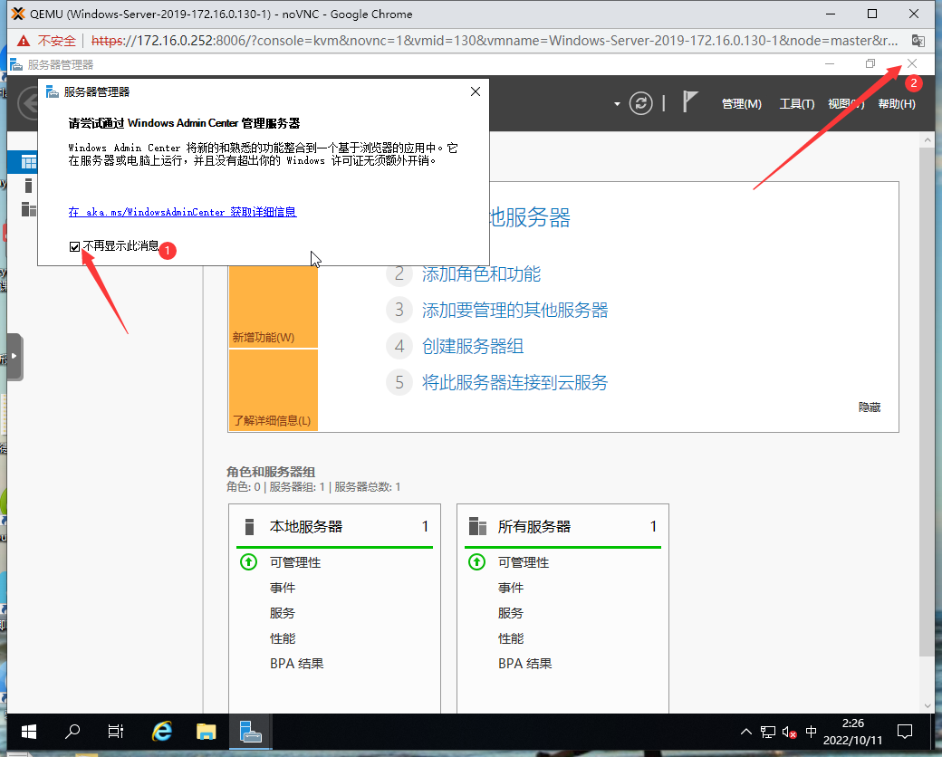Viewport: 942px width, 757px height.
Task: Open the 帮助(H) menu
Action: point(897,104)
